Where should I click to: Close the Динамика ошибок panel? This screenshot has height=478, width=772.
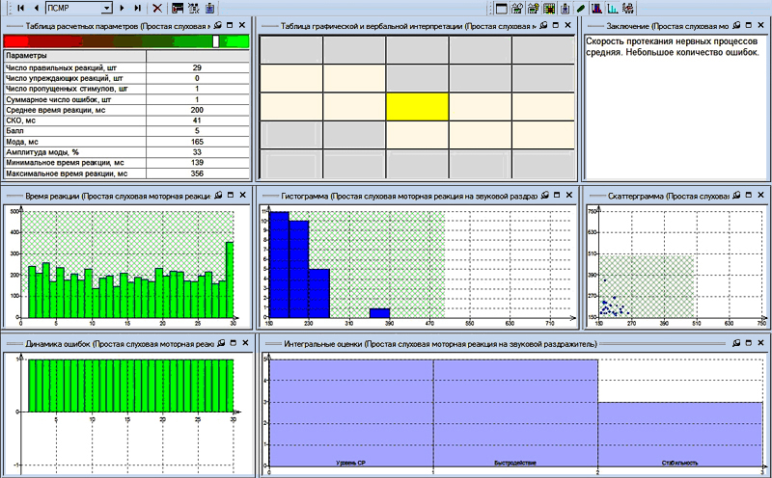click(245, 343)
